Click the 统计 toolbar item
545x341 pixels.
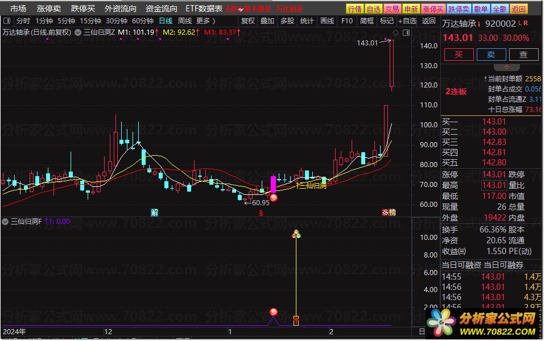coord(307,21)
